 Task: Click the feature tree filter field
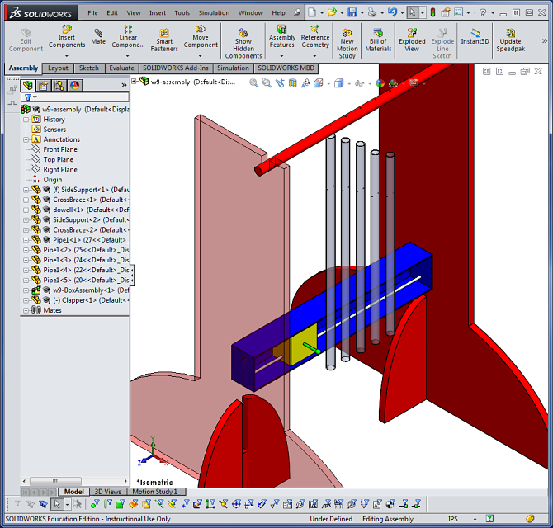click(x=75, y=97)
